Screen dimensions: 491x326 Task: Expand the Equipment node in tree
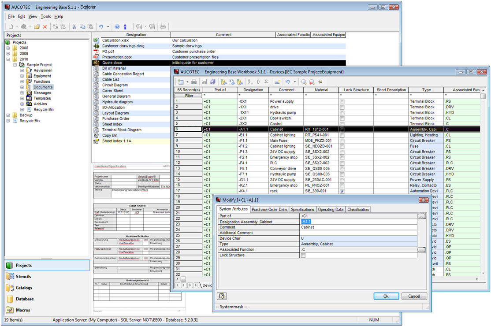click(x=22, y=76)
